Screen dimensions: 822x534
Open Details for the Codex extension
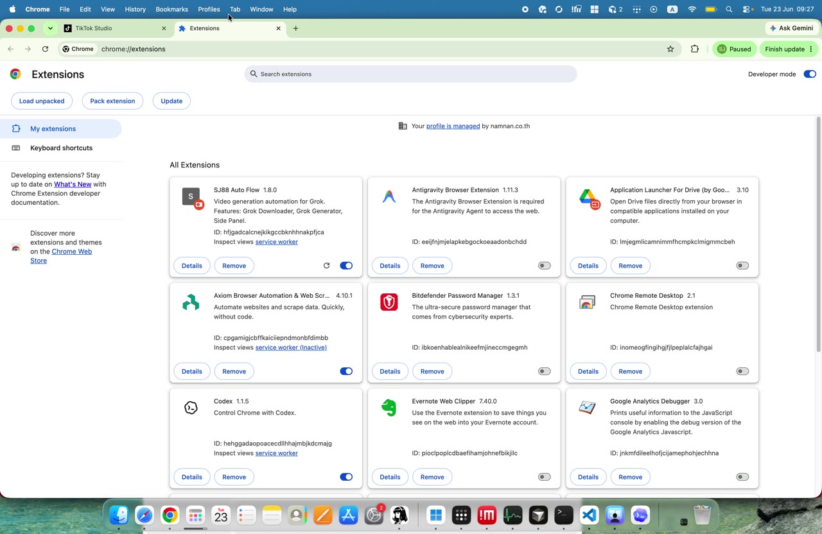[x=191, y=477]
